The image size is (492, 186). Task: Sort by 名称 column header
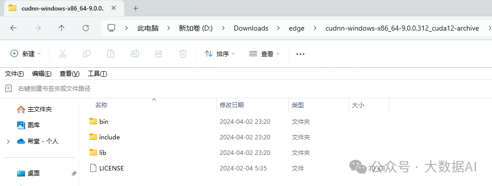point(101,105)
